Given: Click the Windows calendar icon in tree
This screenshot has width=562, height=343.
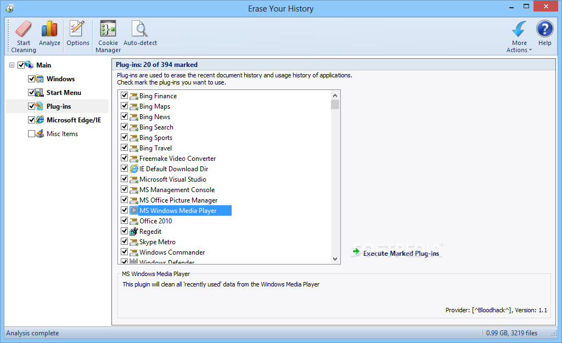Looking at the screenshot, I should (x=40, y=79).
